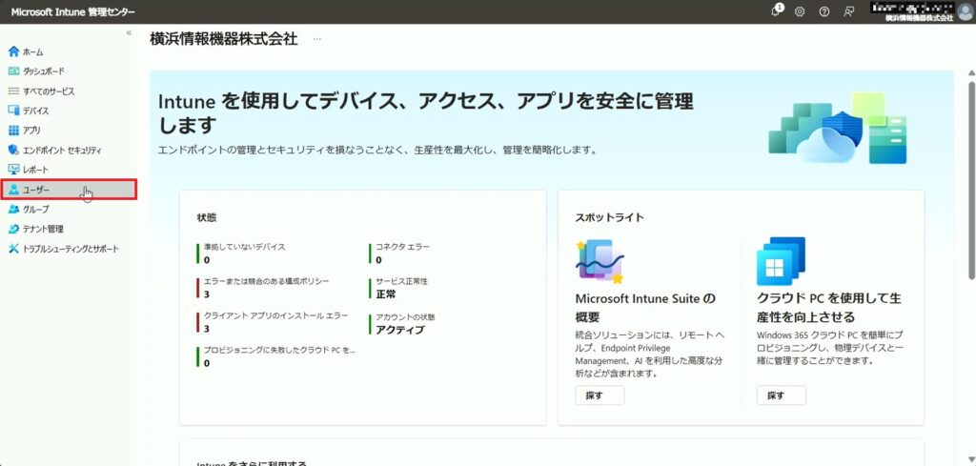
Task: Click the すべてのサービス list icon
Action: tap(13, 91)
